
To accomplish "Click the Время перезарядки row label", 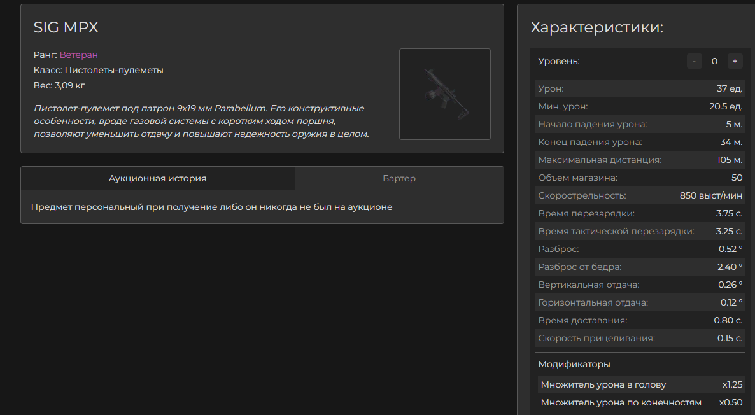I will tap(586, 213).
